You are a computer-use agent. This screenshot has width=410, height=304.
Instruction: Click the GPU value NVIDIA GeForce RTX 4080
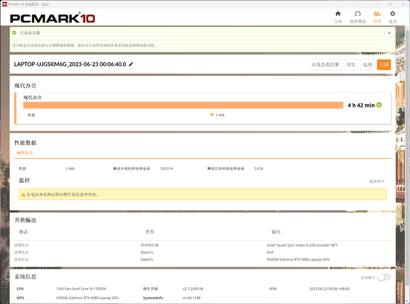88,298
